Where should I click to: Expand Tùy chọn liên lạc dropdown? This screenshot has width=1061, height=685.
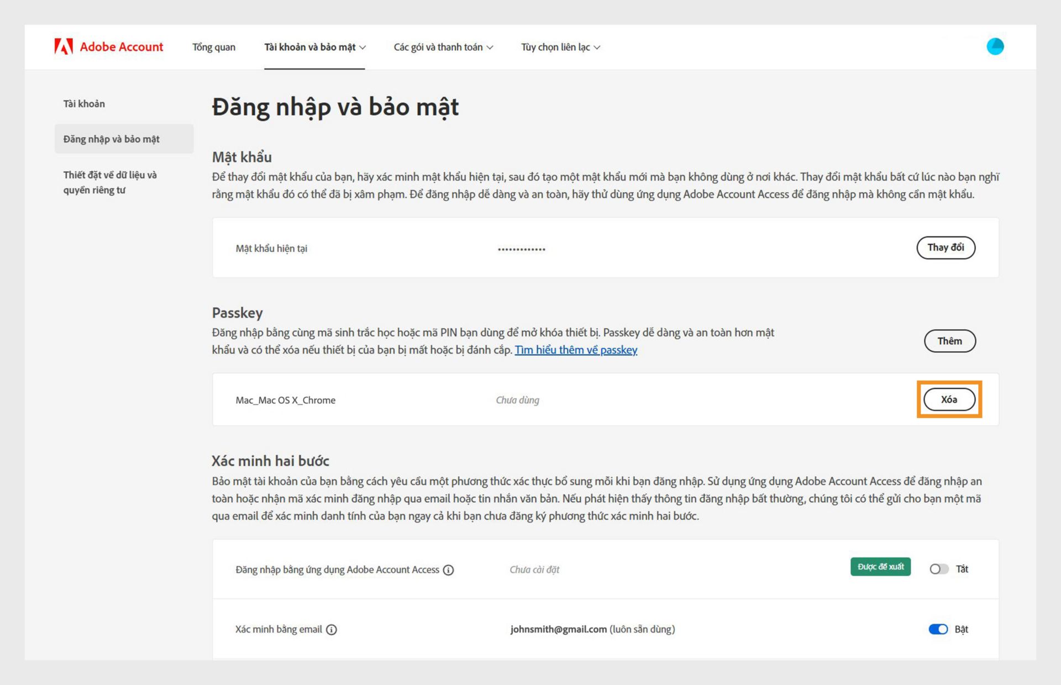click(560, 48)
